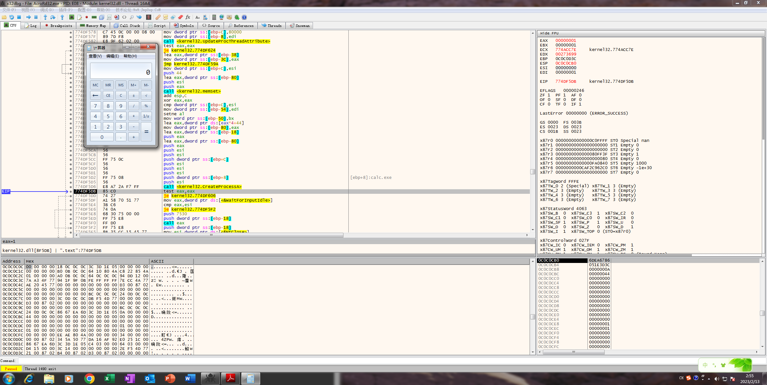Click the Execute till return up-arrow icon

pos(62,17)
